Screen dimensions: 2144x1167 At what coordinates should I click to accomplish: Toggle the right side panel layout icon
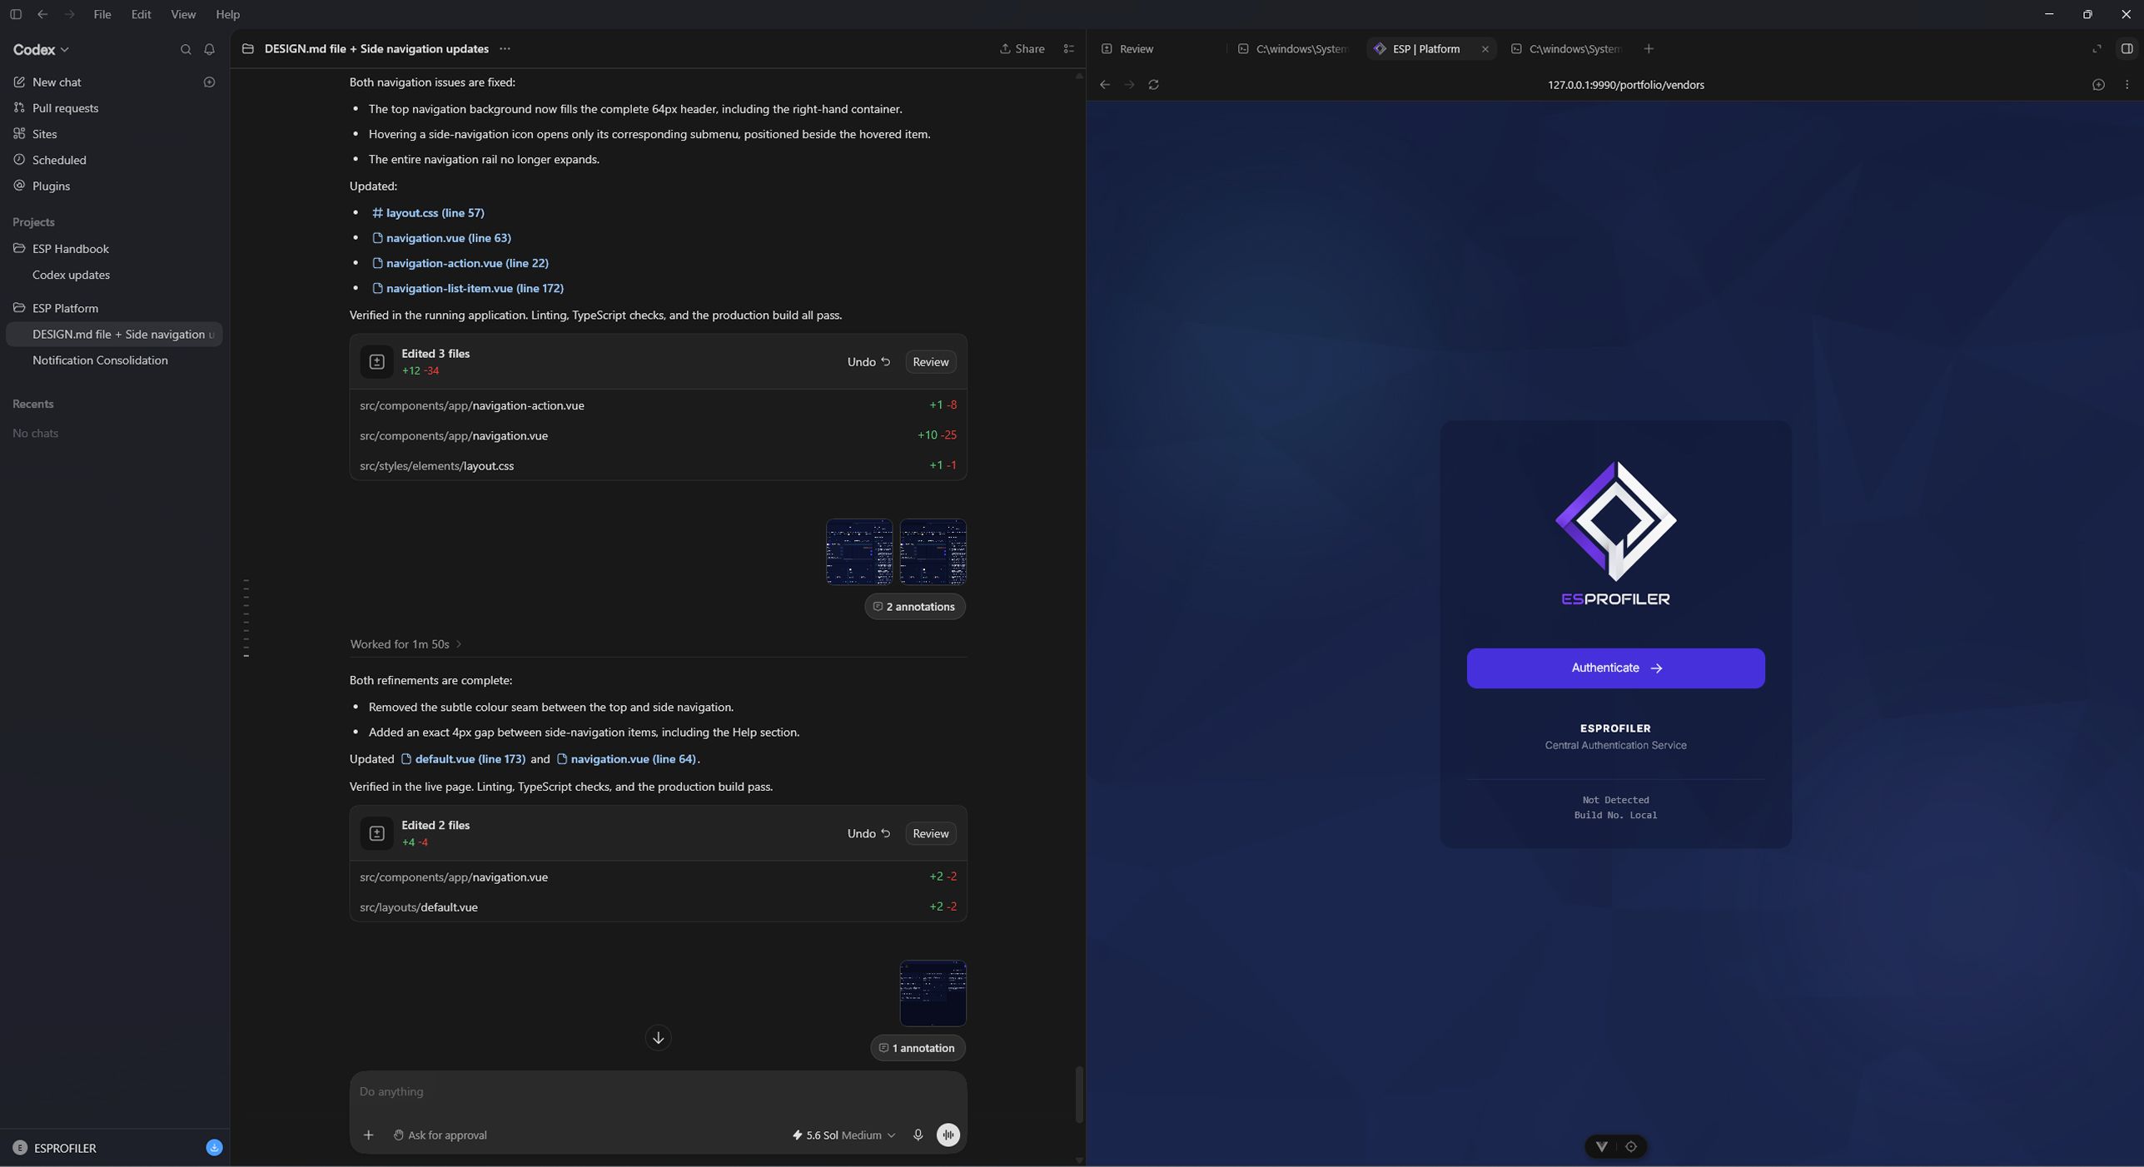(2127, 49)
